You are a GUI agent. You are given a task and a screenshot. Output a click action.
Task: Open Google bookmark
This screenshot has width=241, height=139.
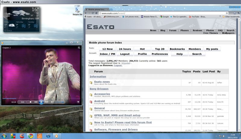pyautogui.click(x=164, y=17)
